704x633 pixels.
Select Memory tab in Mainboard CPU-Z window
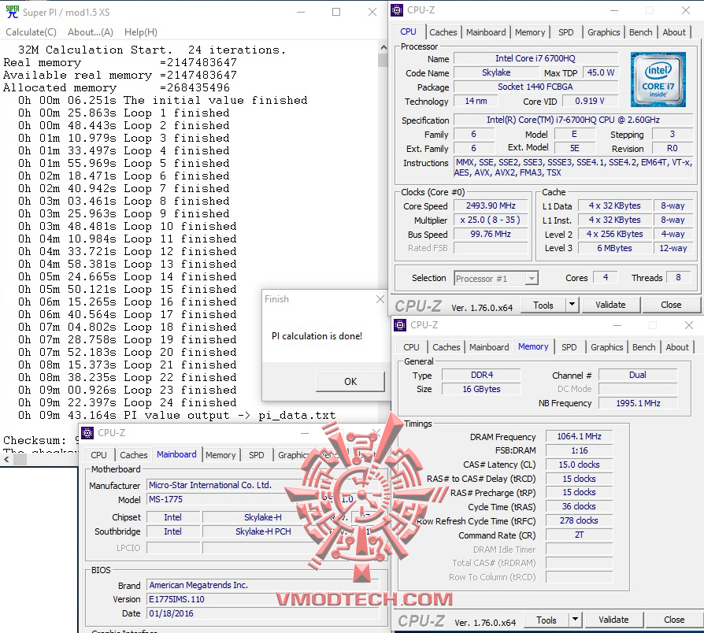[x=220, y=455]
